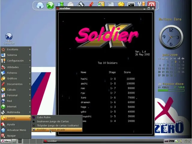The width and height of the screenshot is (192, 144).
Task: Expand the Ficheros submenu arrow
Action: coord(30,73)
